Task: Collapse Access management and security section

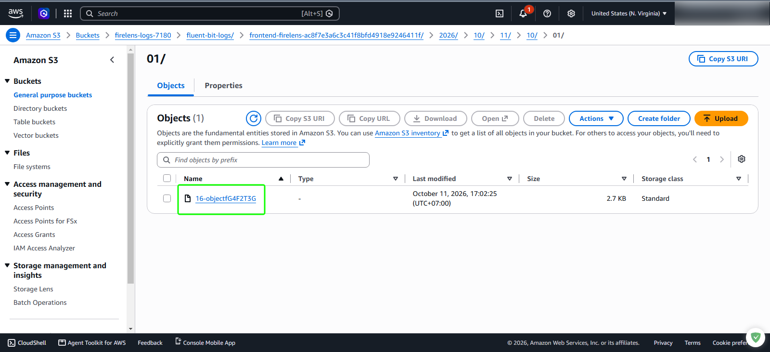Action: point(7,184)
